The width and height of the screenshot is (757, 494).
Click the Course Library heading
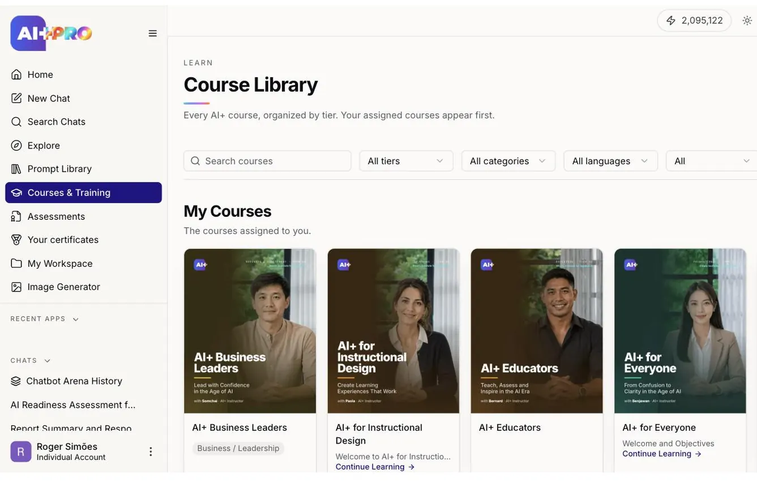coord(250,84)
